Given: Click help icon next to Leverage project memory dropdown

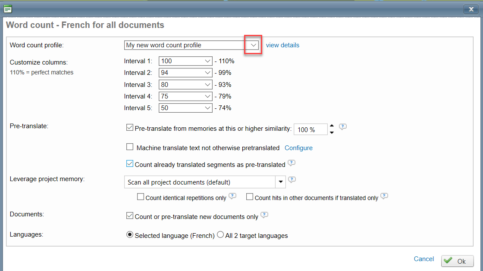Looking at the screenshot, I should [292, 180].
